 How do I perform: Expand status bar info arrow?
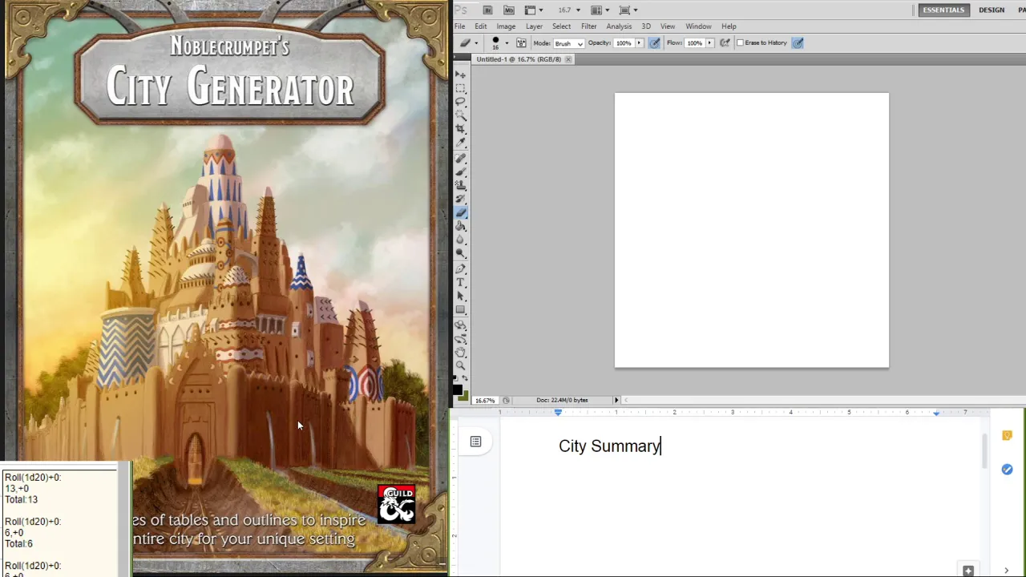616,400
